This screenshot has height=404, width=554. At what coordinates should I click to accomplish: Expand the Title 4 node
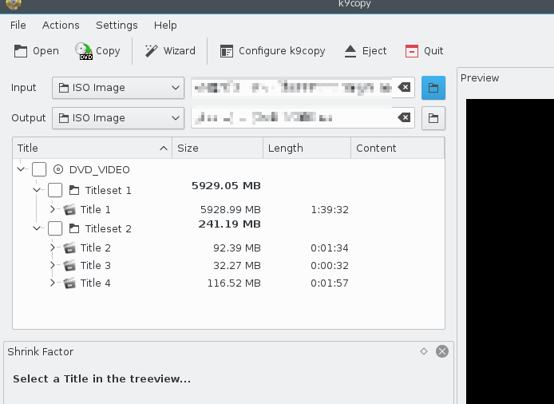click(x=53, y=283)
